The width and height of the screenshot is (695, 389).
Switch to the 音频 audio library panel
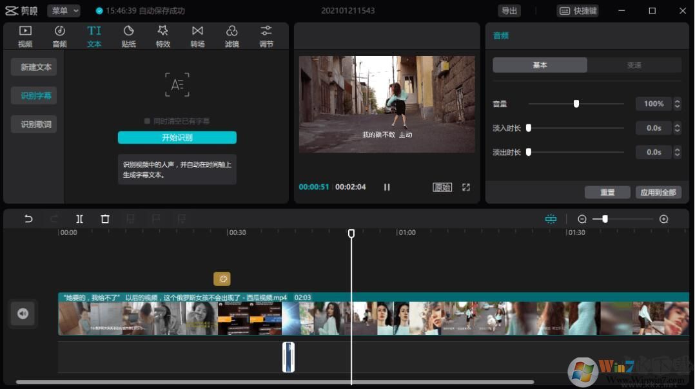[x=59, y=35]
